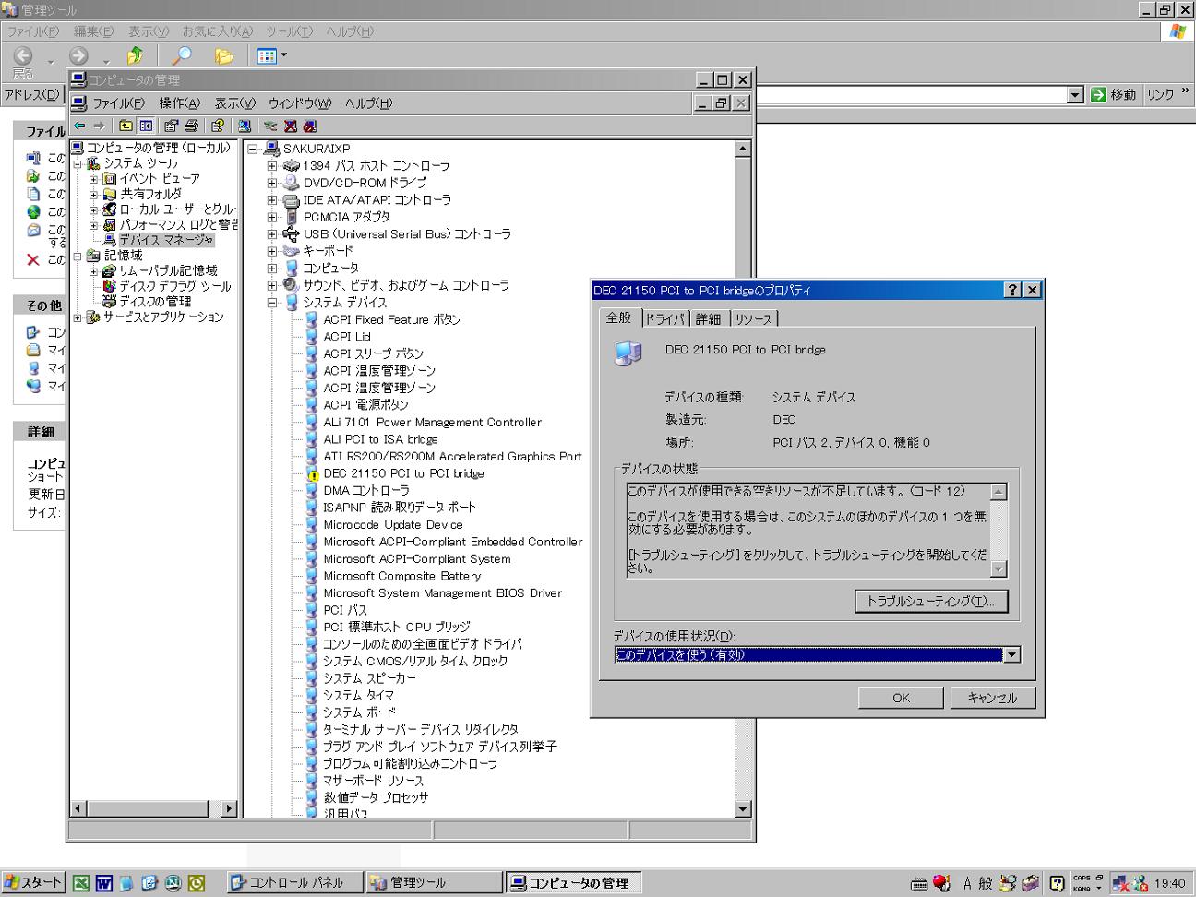This screenshot has width=1196, height=897.
Task: Expand キーボード node
Action: (272, 251)
